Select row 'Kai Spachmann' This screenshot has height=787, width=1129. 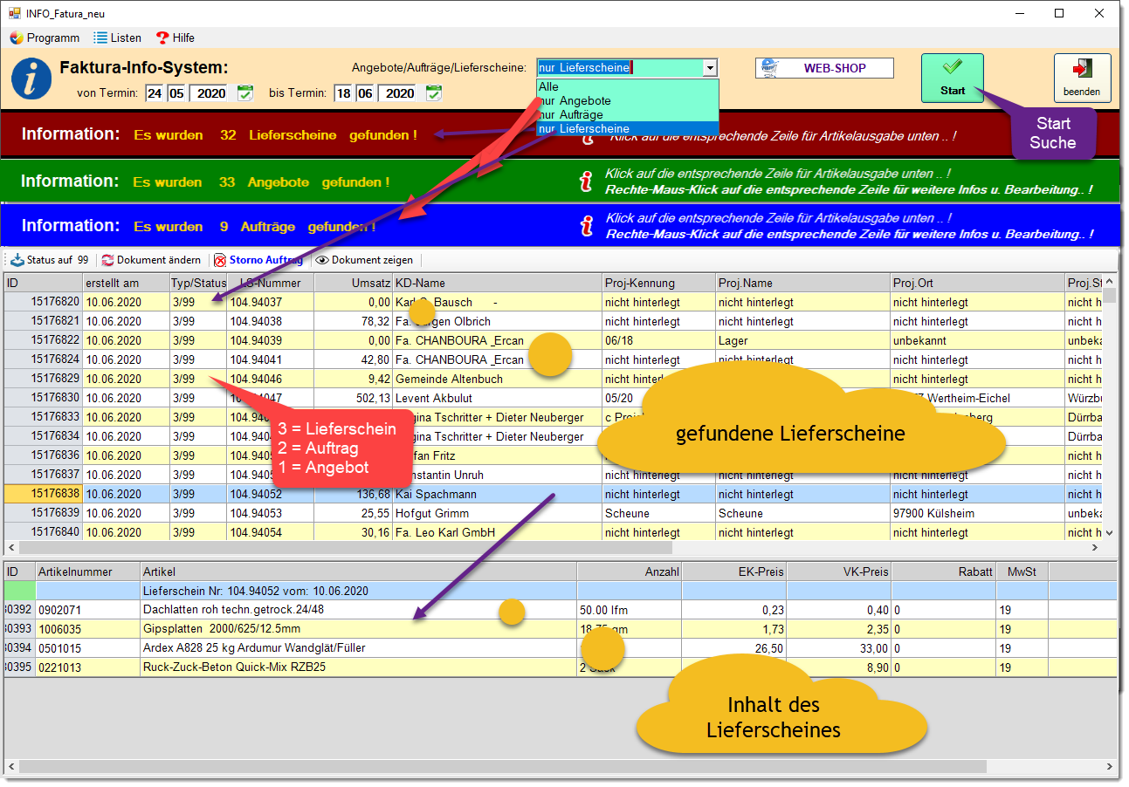pyautogui.click(x=553, y=494)
